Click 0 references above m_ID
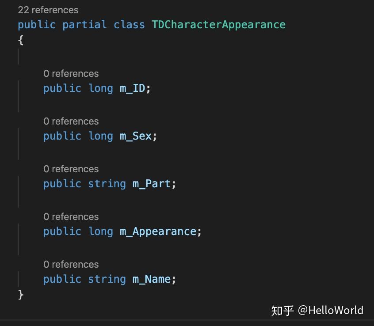The width and height of the screenshot is (374, 326). (x=71, y=74)
